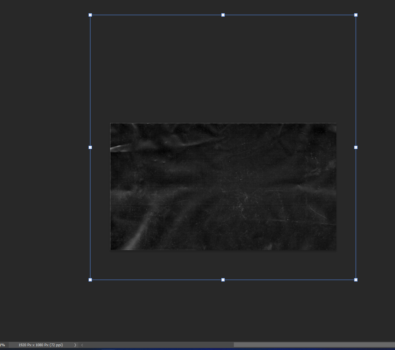This screenshot has height=350, width=395.
Task: Click the top-center transform handle
Action: click(223, 15)
